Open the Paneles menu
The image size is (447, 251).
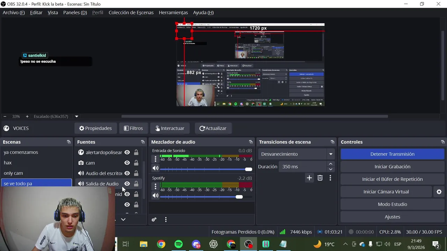75,13
